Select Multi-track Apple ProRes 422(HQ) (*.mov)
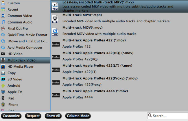This screenshot has width=188, height=121. 119,57
